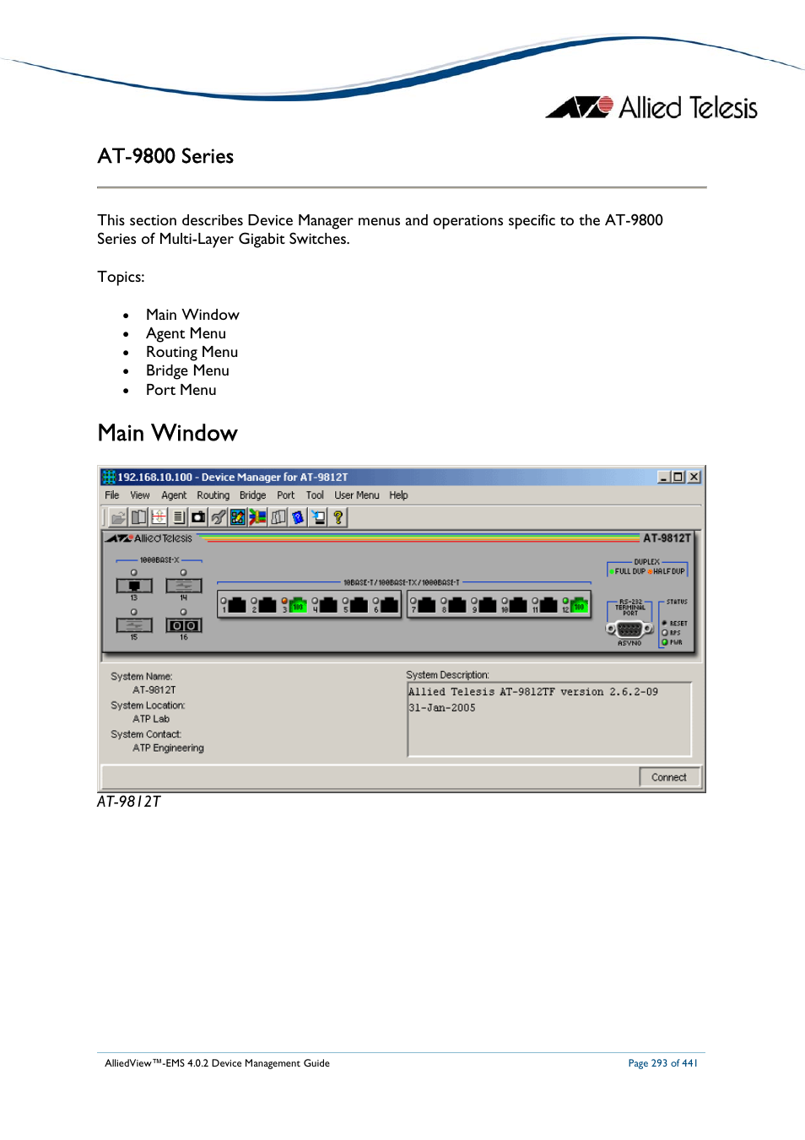The width and height of the screenshot is (805, 1140).
Task: Select RJ-45 port 9 on the switch
Action: [x=488, y=605]
